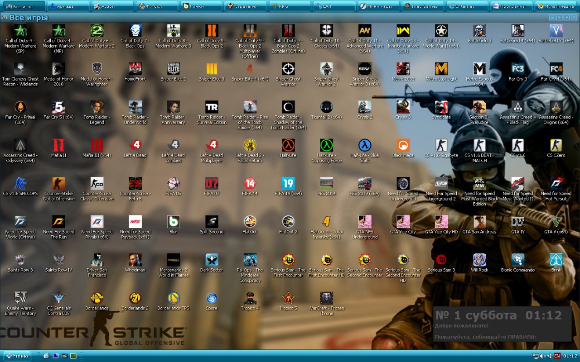Switch to the Аркада tab
This screenshot has height=362, width=580.
(x=68, y=6)
